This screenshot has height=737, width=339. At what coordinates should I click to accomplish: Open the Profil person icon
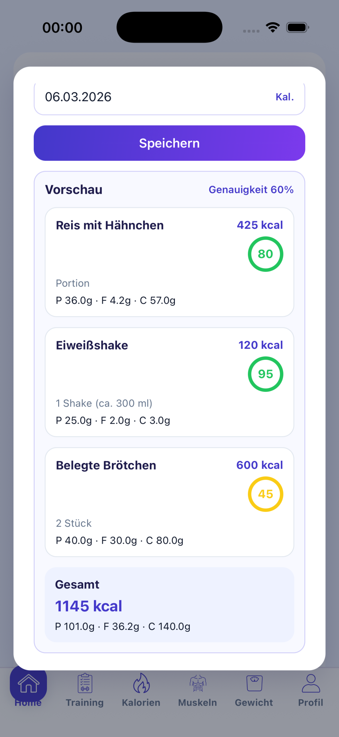point(310,683)
